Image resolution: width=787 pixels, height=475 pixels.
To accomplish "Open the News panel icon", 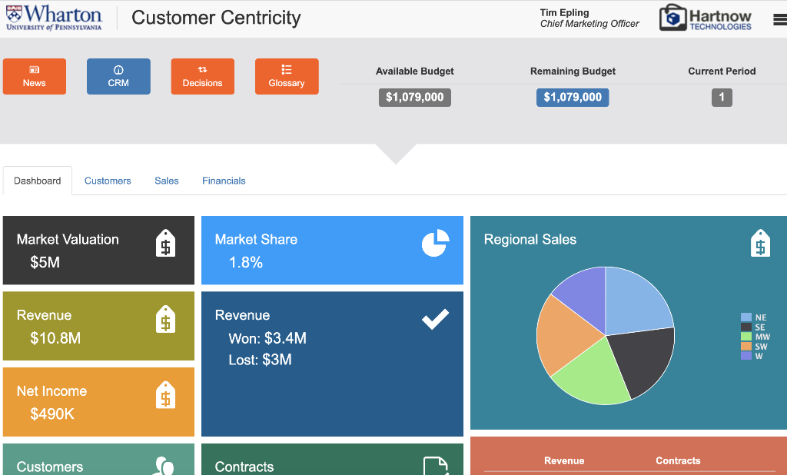I will click(x=34, y=70).
